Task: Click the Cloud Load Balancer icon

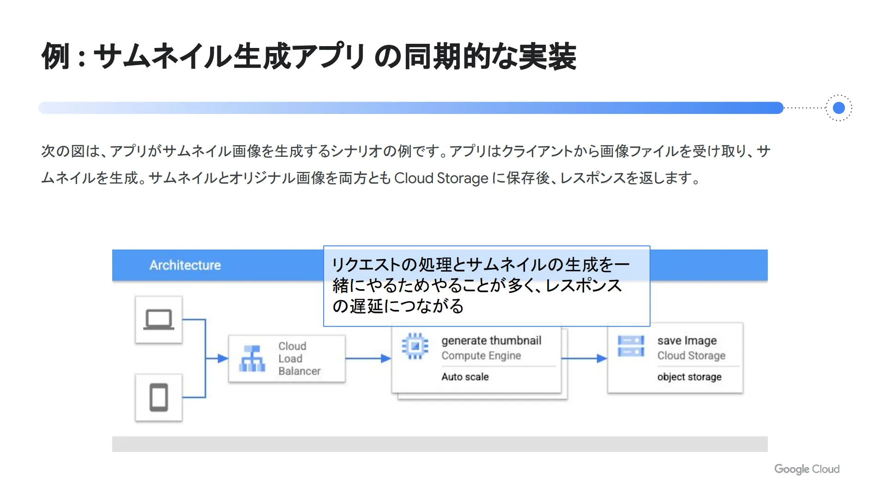Action: 252,358
